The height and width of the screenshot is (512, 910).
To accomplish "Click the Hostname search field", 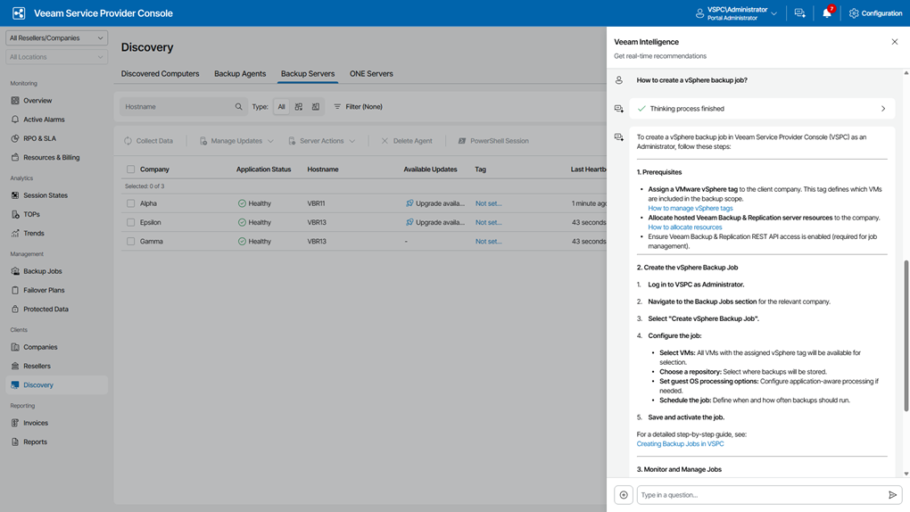I will point(184,107).
